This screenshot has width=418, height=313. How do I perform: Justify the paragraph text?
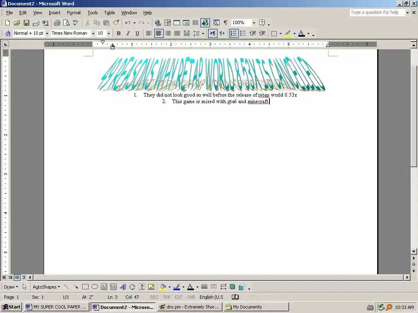coord(177,33)
